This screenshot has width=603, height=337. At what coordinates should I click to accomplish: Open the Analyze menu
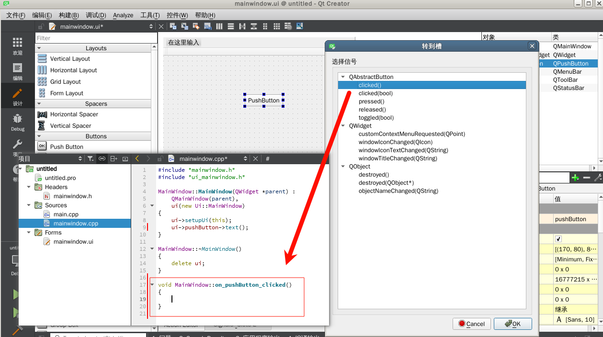tap(123, 15)
